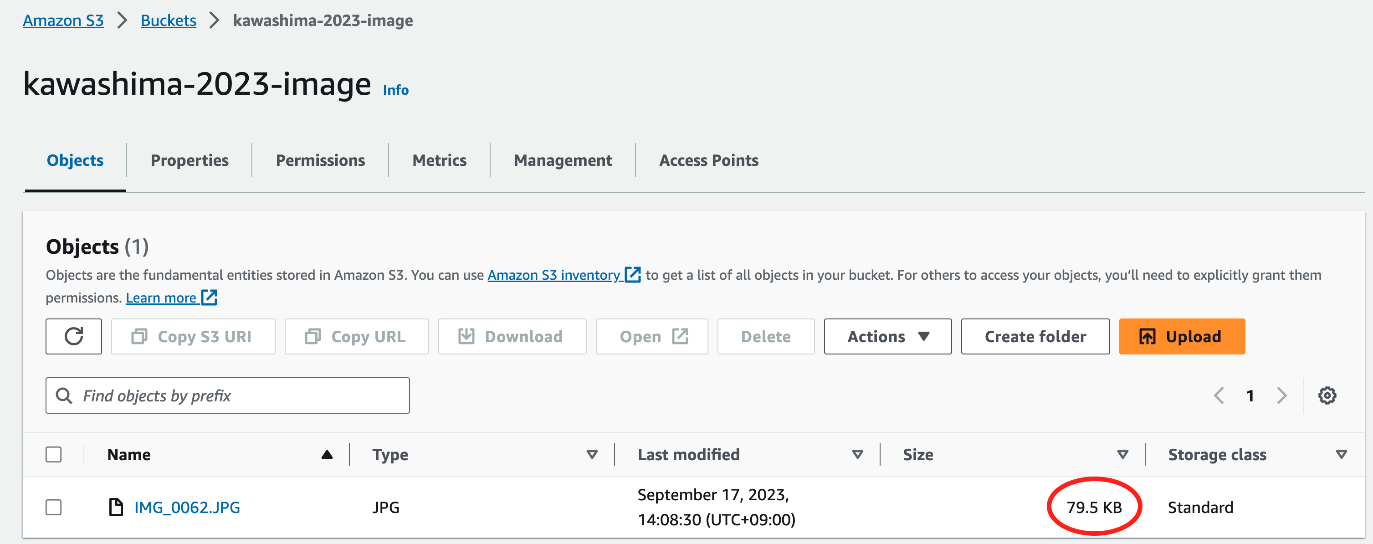
Task: Click the Type column header text
Action: click(390, 454)
